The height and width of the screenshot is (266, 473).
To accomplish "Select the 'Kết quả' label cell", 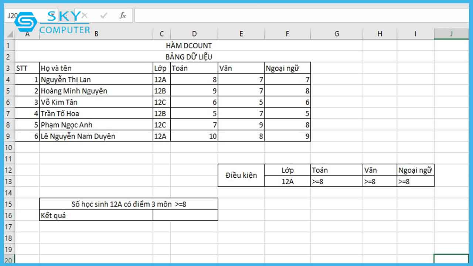I will [96, 215].
